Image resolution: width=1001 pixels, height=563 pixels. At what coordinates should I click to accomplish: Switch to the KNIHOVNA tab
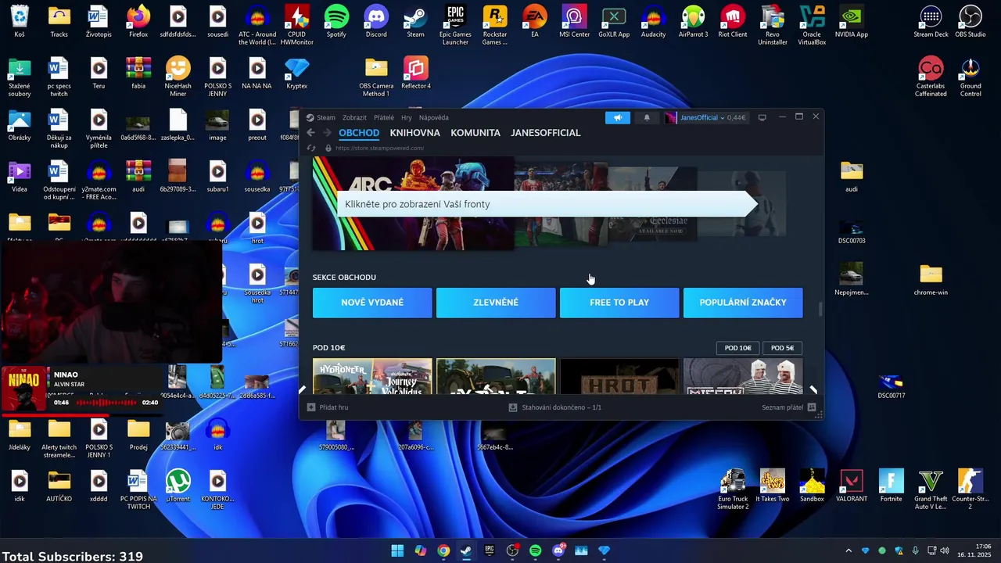point(415,133)
